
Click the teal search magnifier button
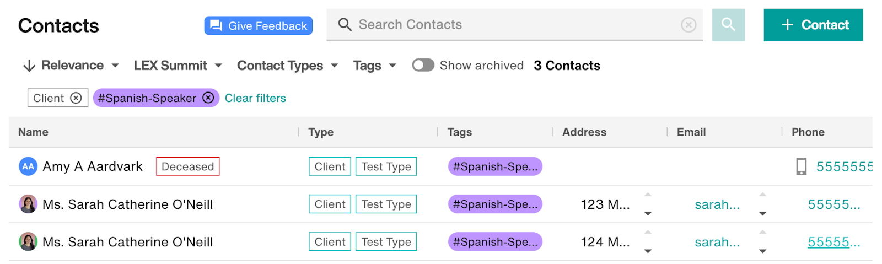pos(728,25)
